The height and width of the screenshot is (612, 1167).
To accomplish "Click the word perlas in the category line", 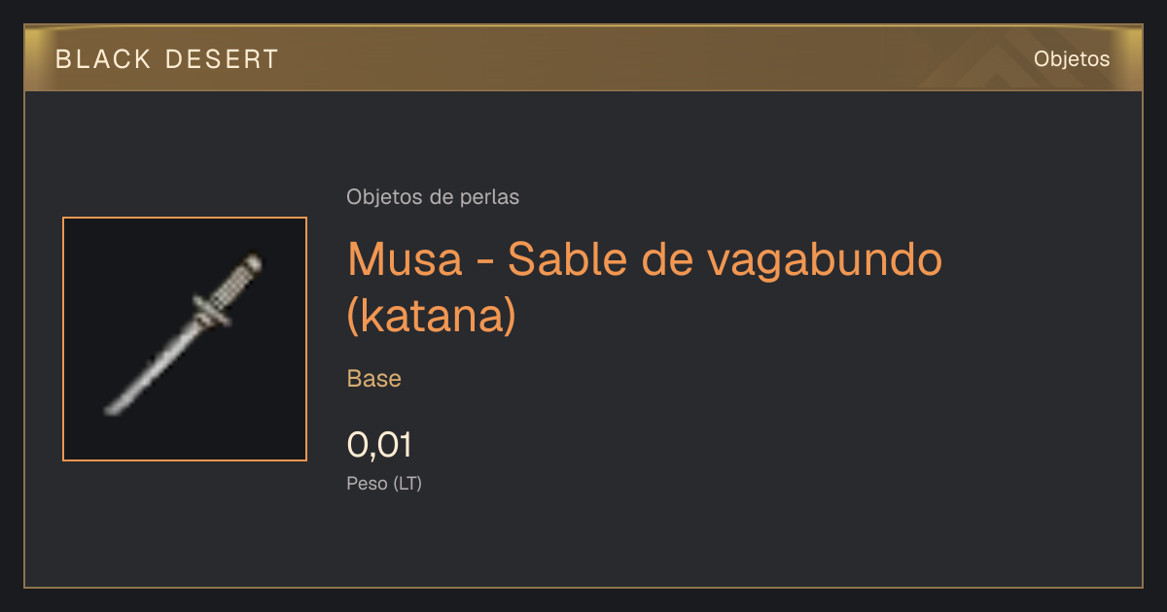I will tap(488, 198).
